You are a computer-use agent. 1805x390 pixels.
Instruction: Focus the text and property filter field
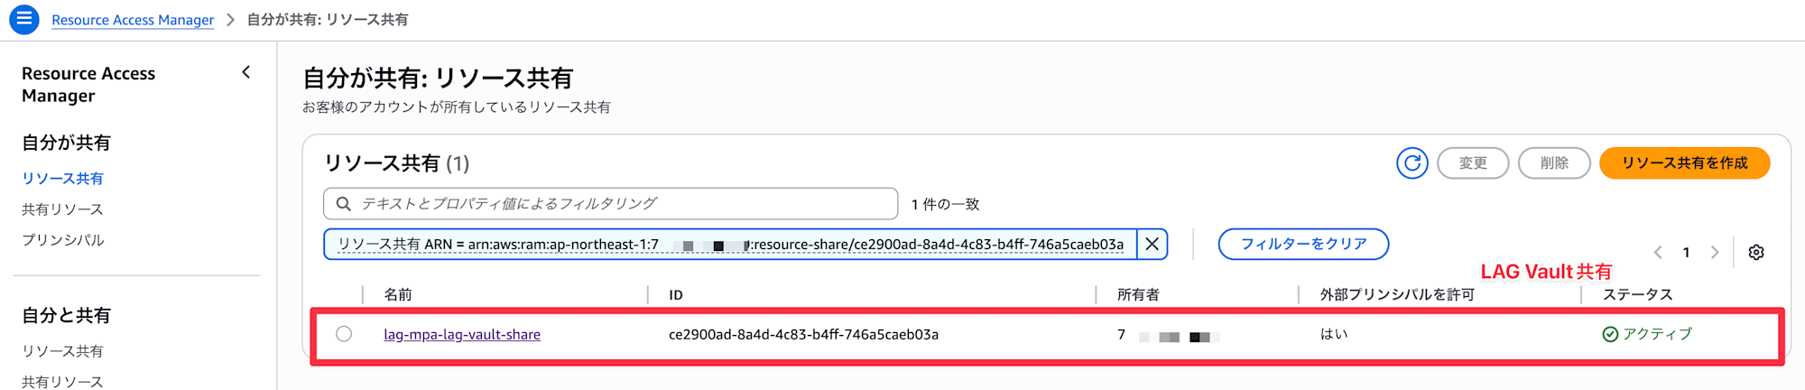[x=623, y=204]
